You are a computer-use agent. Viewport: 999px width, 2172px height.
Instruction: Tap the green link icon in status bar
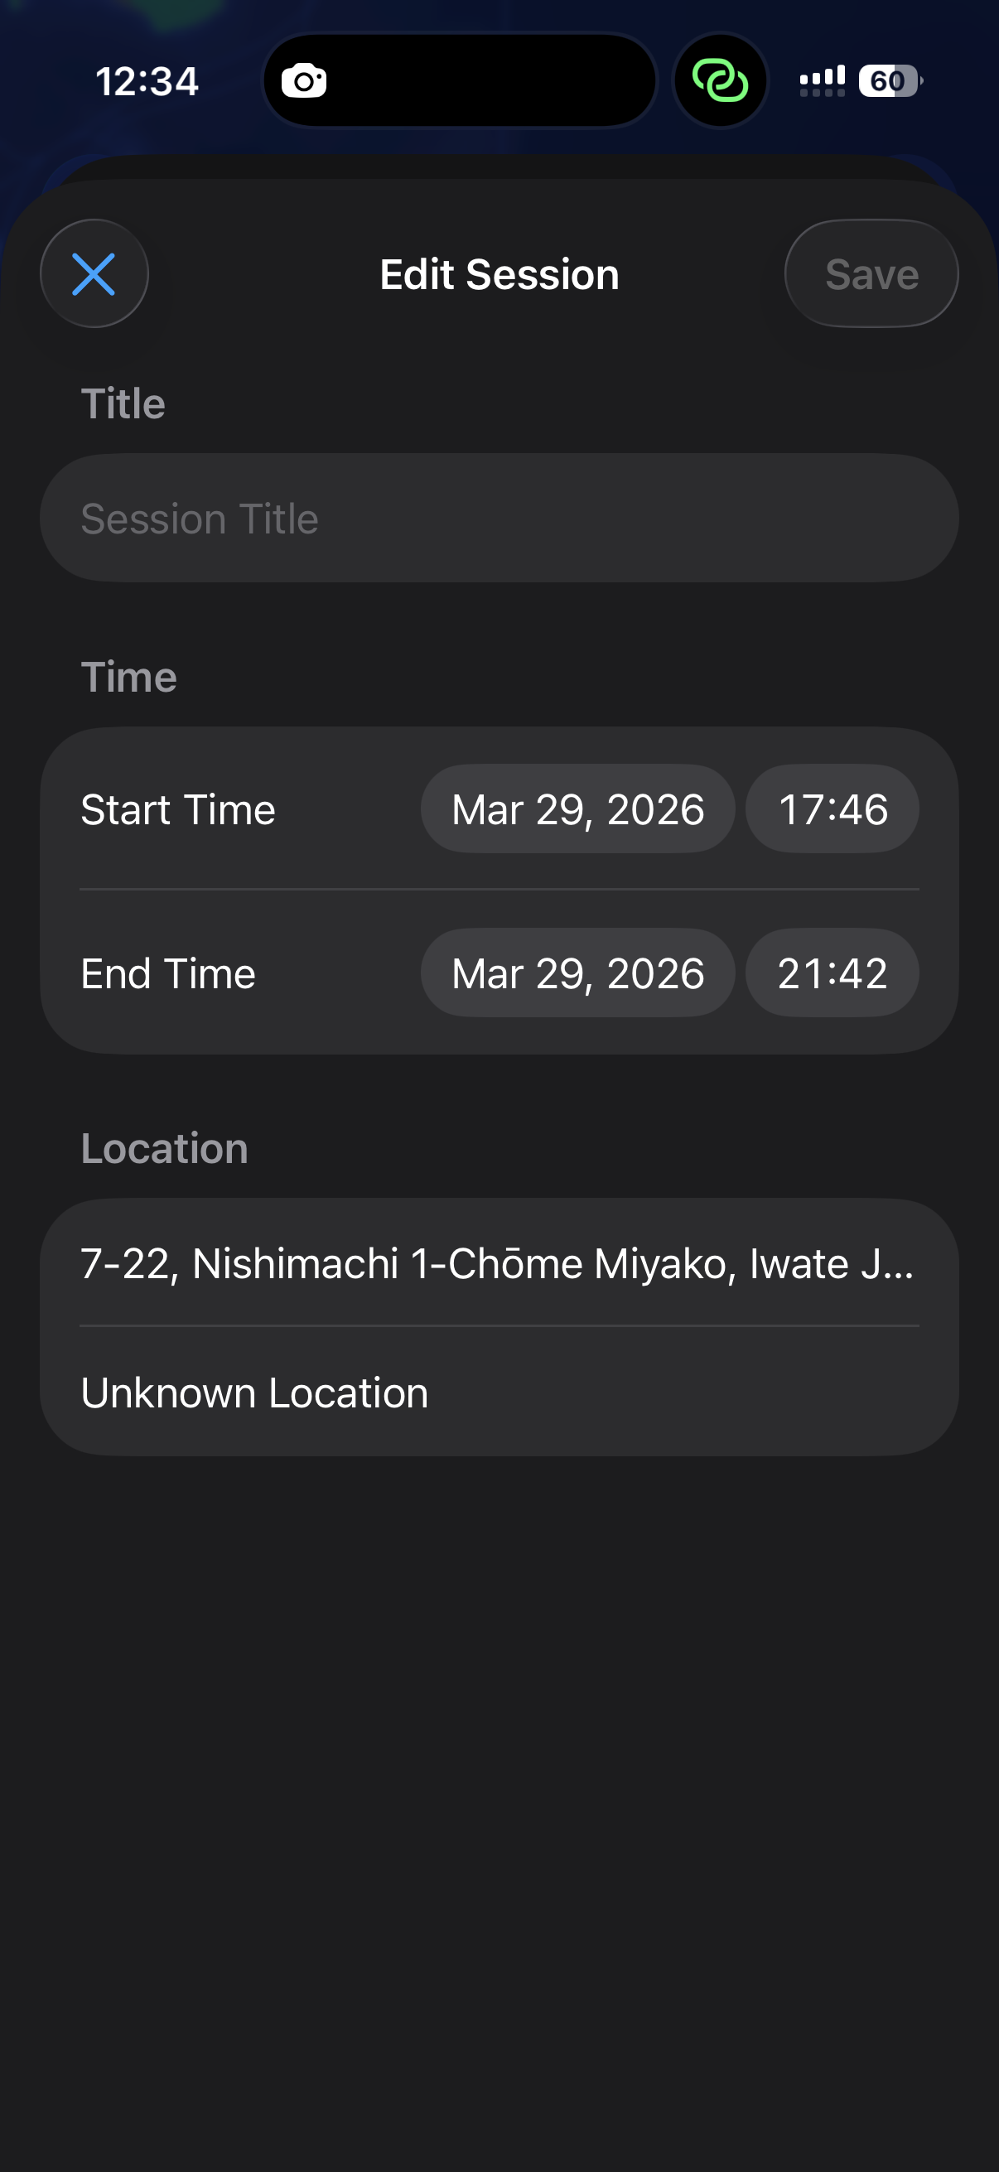click(x=720, y=81)
